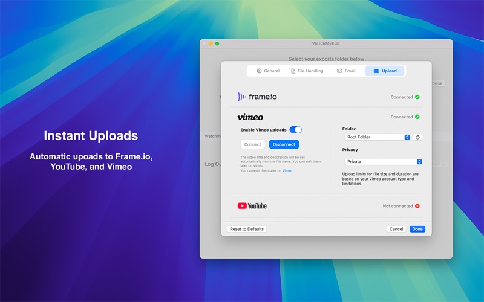Switch to the General tab
The width and height of the screenshot is (484, 302).
point(268,71)
